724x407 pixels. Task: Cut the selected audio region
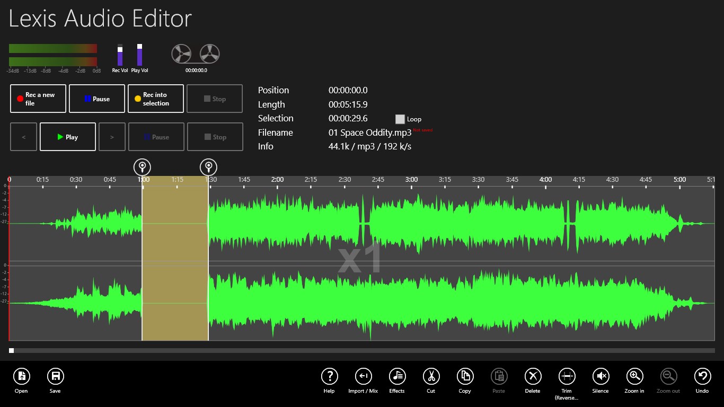431,377
